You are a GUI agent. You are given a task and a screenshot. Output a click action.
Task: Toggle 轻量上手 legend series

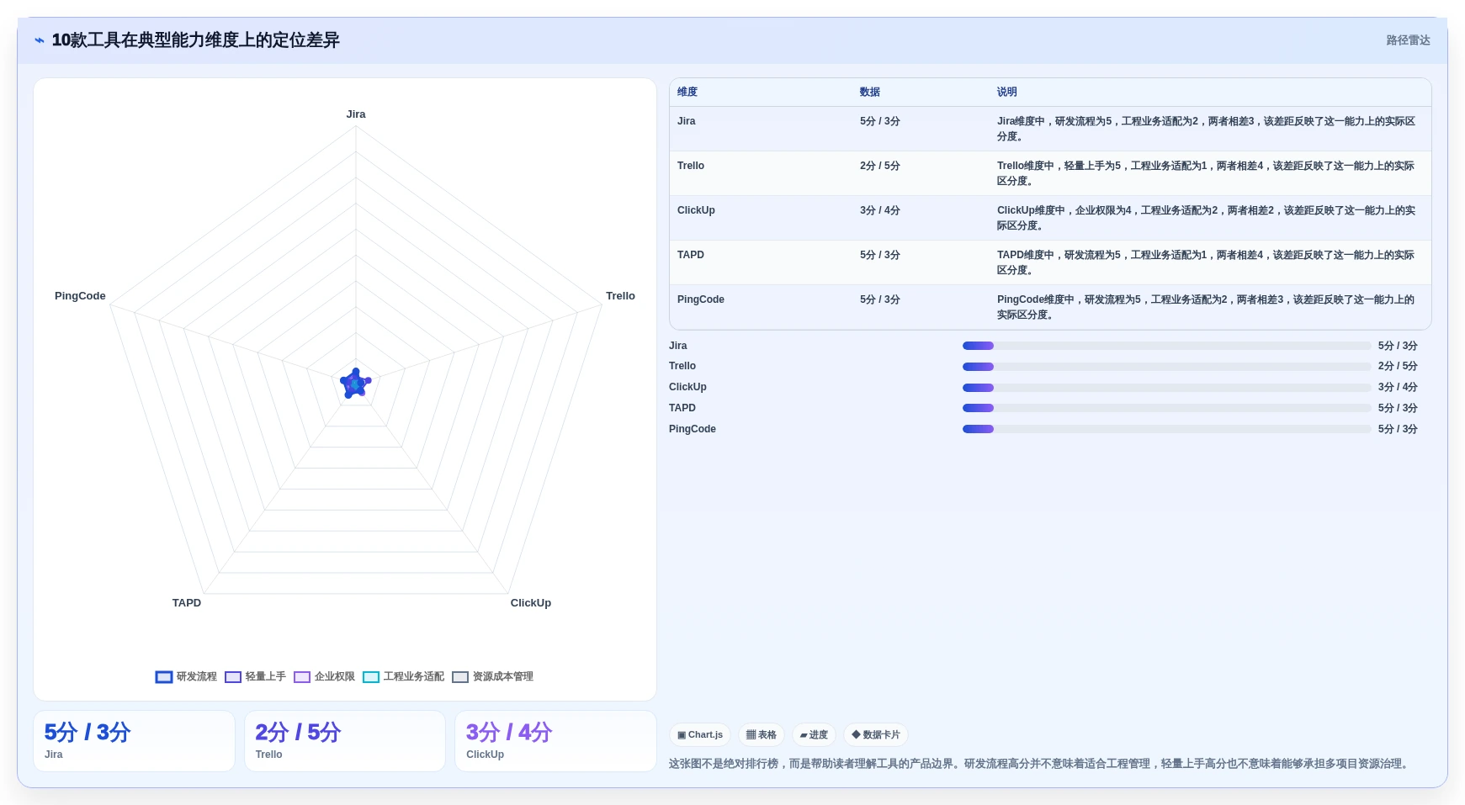coord(255,676)
